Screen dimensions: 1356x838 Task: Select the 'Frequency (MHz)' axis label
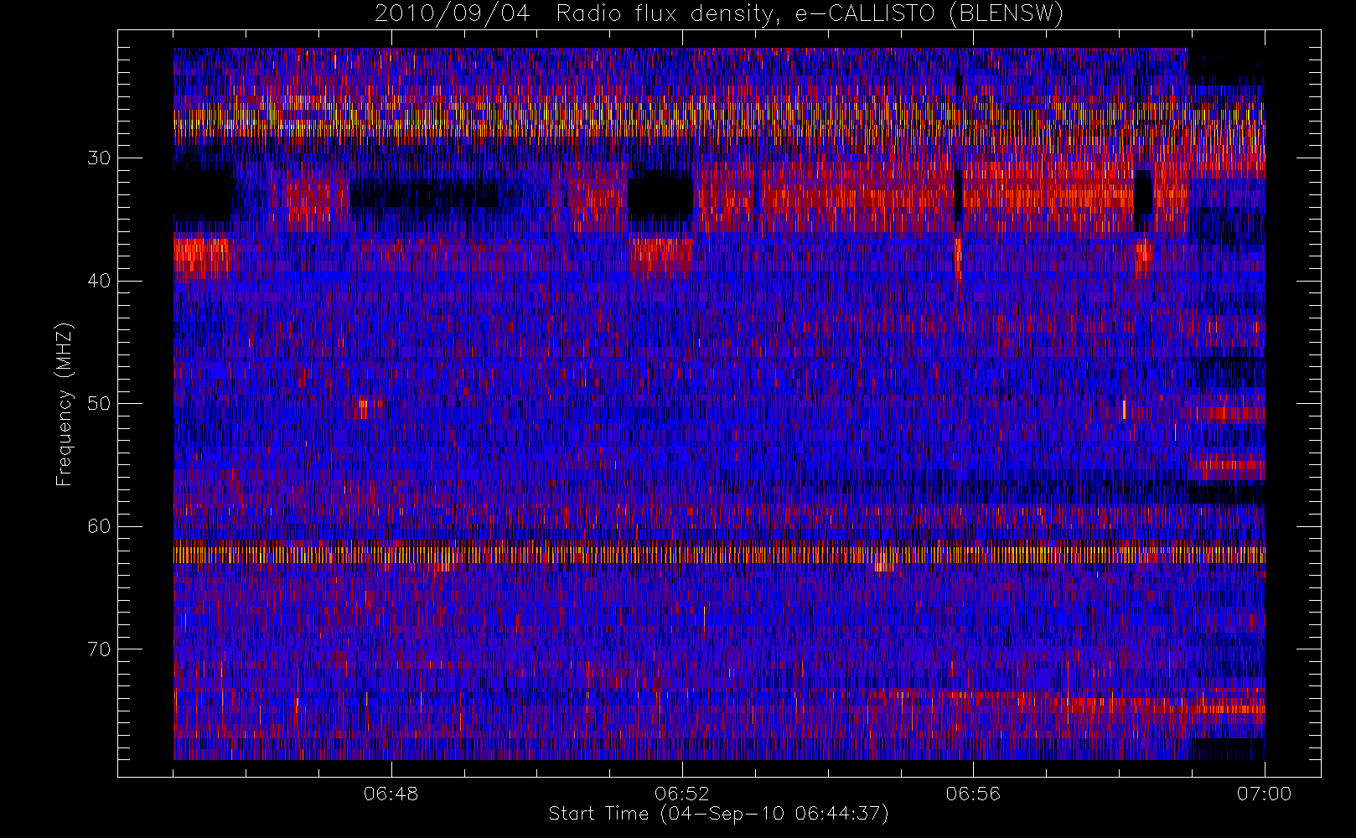(65, 404)
